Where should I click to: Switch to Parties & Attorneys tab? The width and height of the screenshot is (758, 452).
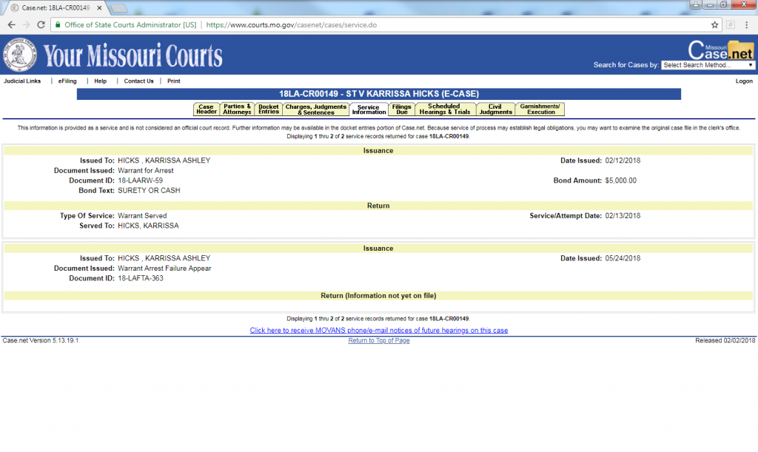click(x=237, y=109)
